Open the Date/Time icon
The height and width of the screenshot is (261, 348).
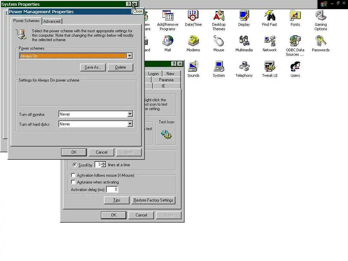tap(193, 18)
